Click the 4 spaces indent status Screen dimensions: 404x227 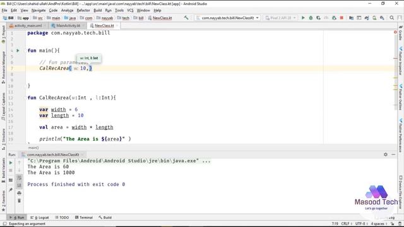pos(379,224)
